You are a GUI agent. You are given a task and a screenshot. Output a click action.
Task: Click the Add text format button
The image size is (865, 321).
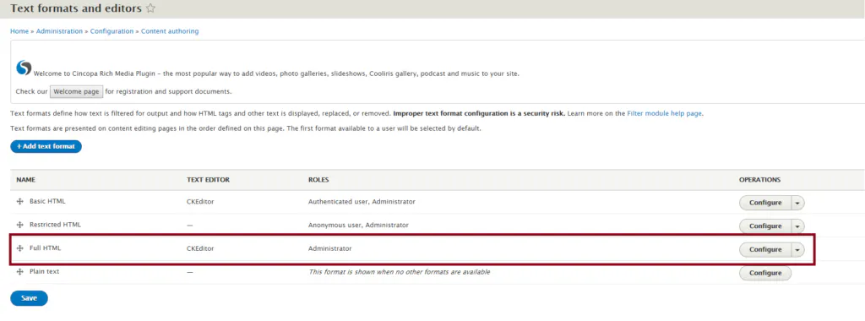tap(46, 147)
